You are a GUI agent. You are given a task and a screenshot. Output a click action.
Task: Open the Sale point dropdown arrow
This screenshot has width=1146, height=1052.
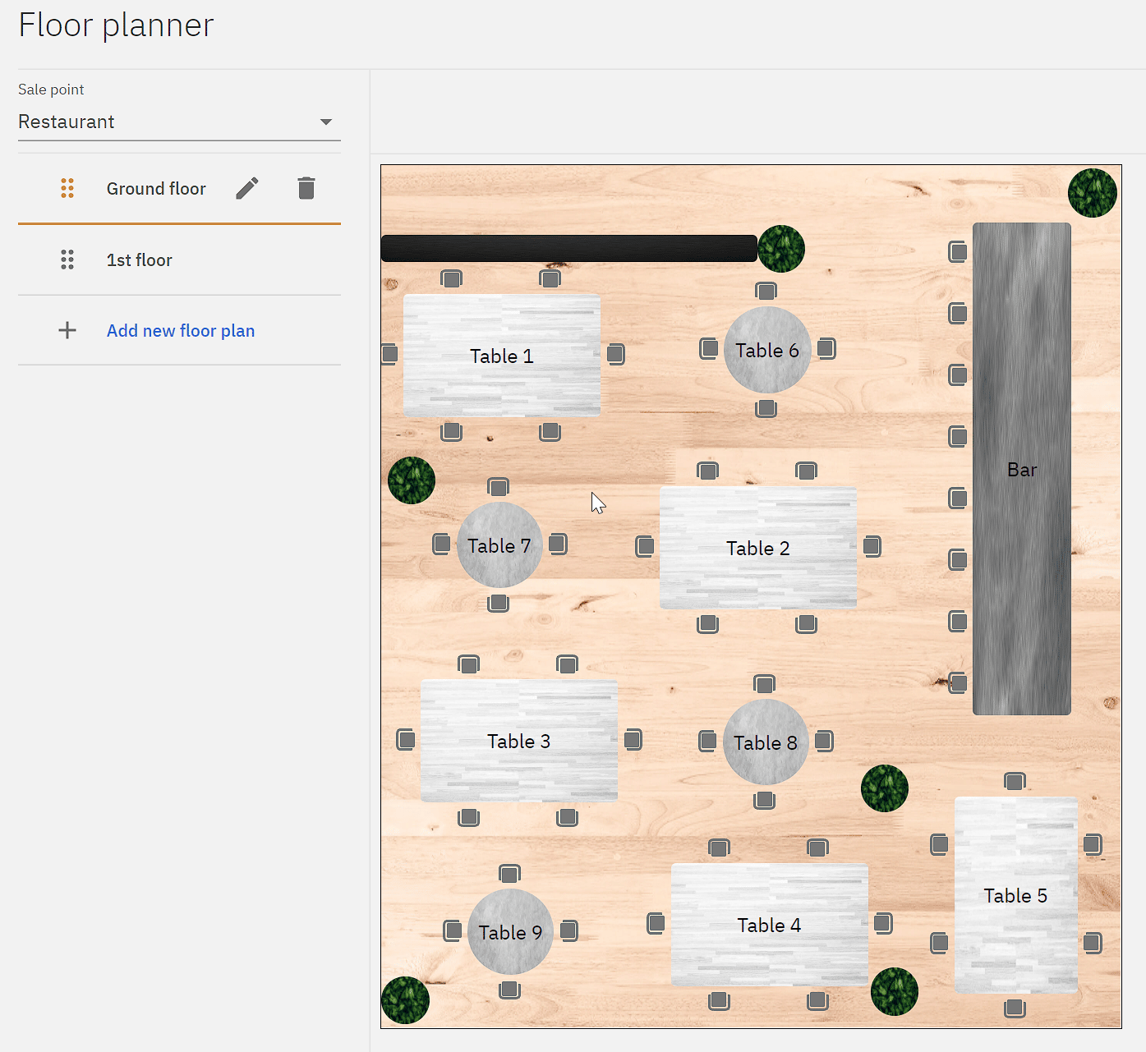(326, 122)
